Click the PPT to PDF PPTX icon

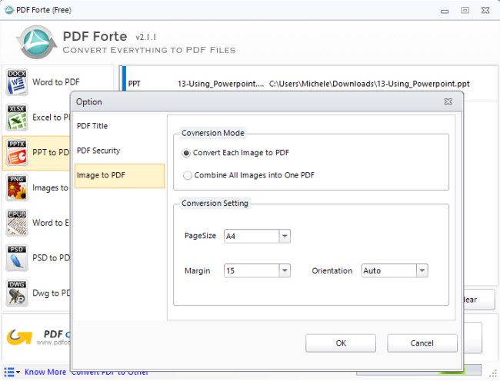point(17,152)
